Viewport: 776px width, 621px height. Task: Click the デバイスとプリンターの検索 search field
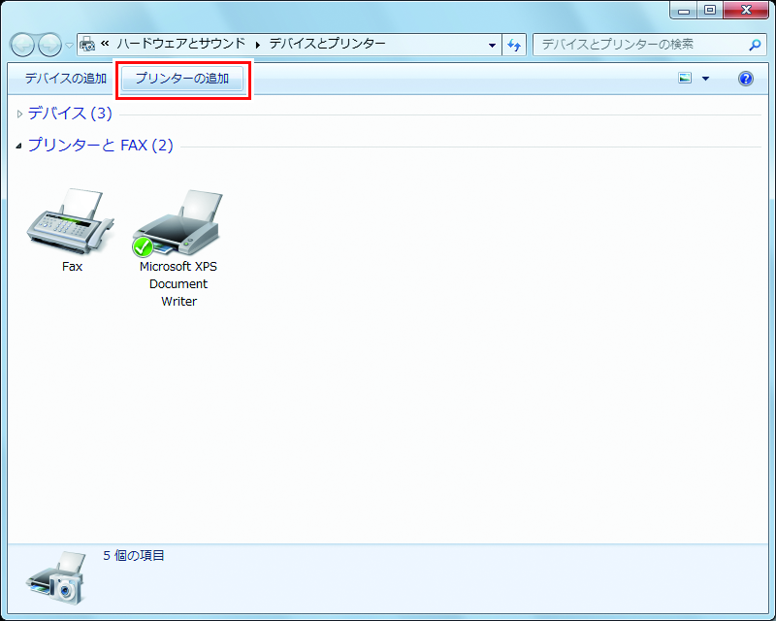pyautogui.click(x=640, y=45)
